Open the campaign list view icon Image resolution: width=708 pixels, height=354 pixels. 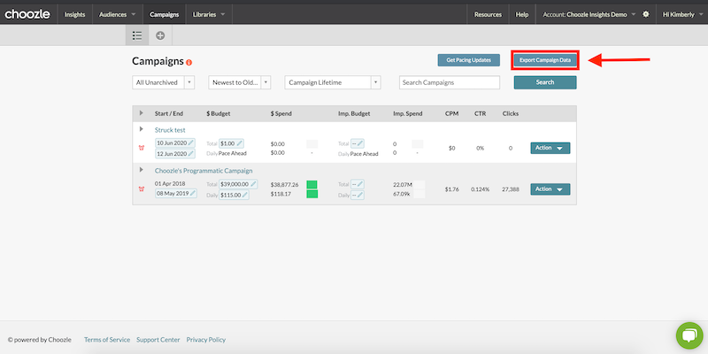[x=137, y=35]
